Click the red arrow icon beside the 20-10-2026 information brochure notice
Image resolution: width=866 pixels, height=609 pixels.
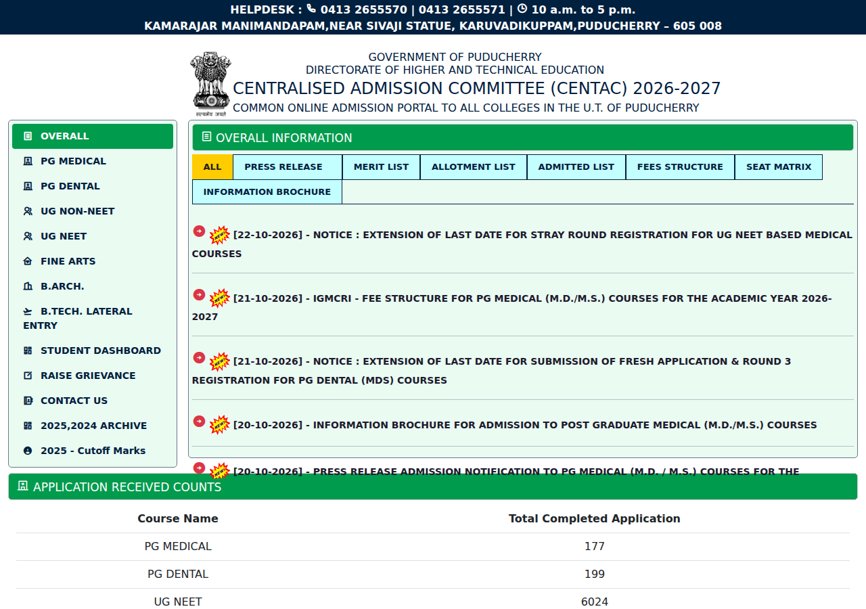tap(199, 421)
